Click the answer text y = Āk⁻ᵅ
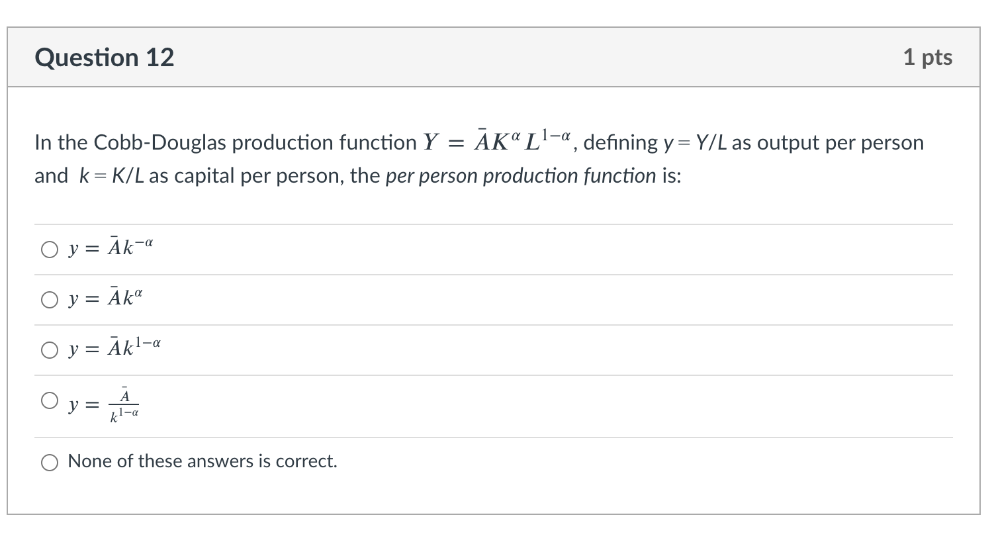Screen dimensions: 994x552 click(x=109, y=248)
